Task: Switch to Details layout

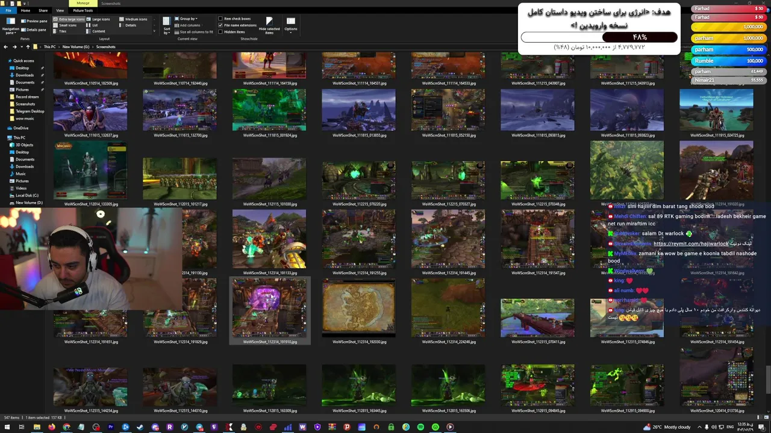Action: (128, 25)
